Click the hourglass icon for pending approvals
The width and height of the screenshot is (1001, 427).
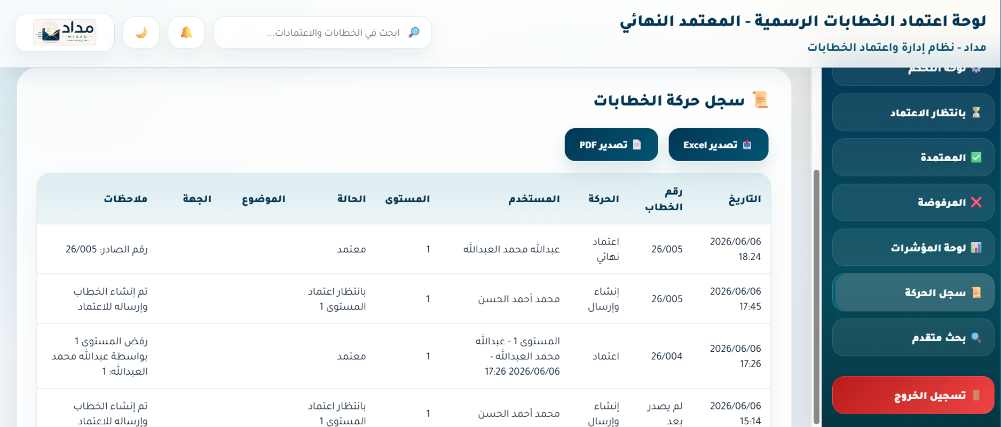(976, 113)
